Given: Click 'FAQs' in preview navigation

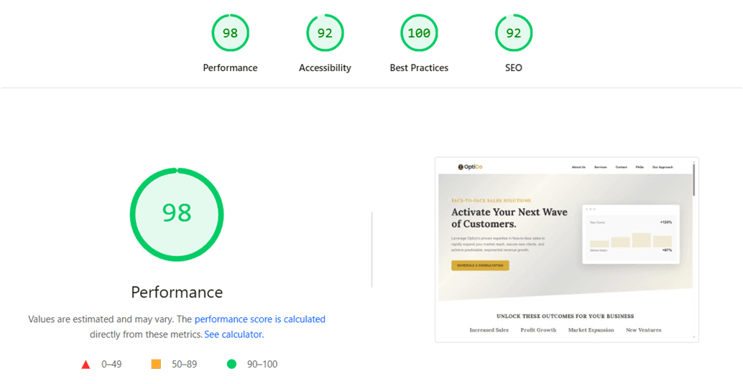Looking at the screenshot, I should 640,167.
